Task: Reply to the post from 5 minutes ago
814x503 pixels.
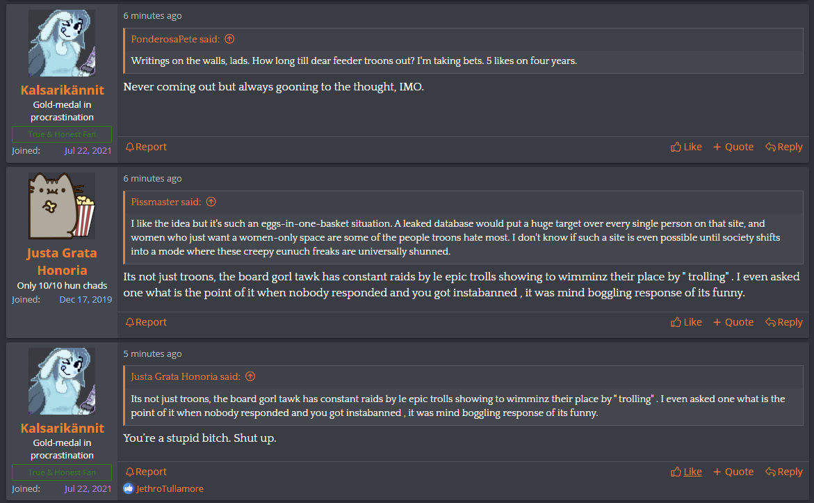Action: pos(783,472)
